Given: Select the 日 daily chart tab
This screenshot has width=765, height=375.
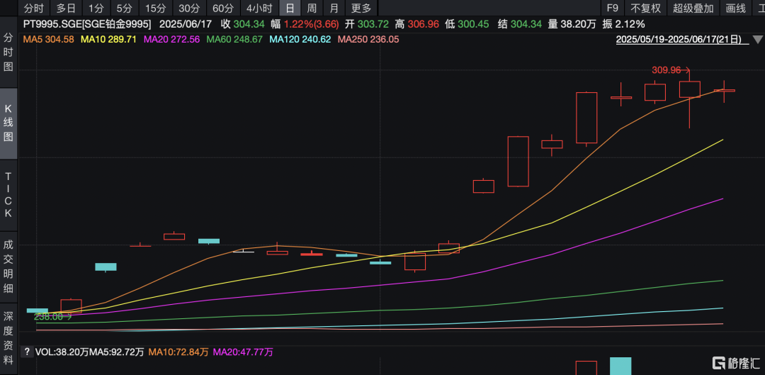Looking at the screenshot, I should tap(290, 8).
